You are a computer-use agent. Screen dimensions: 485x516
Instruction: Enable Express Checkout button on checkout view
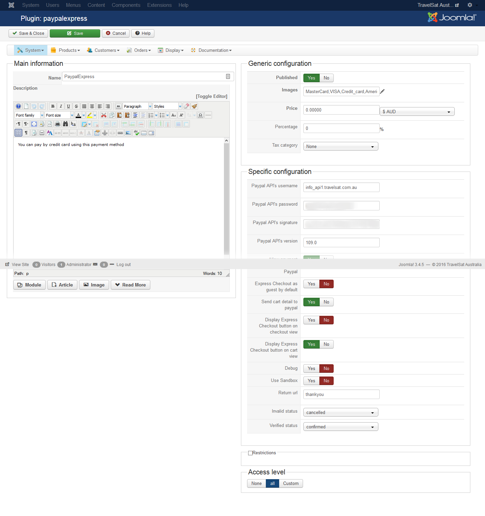pos(312,320)
